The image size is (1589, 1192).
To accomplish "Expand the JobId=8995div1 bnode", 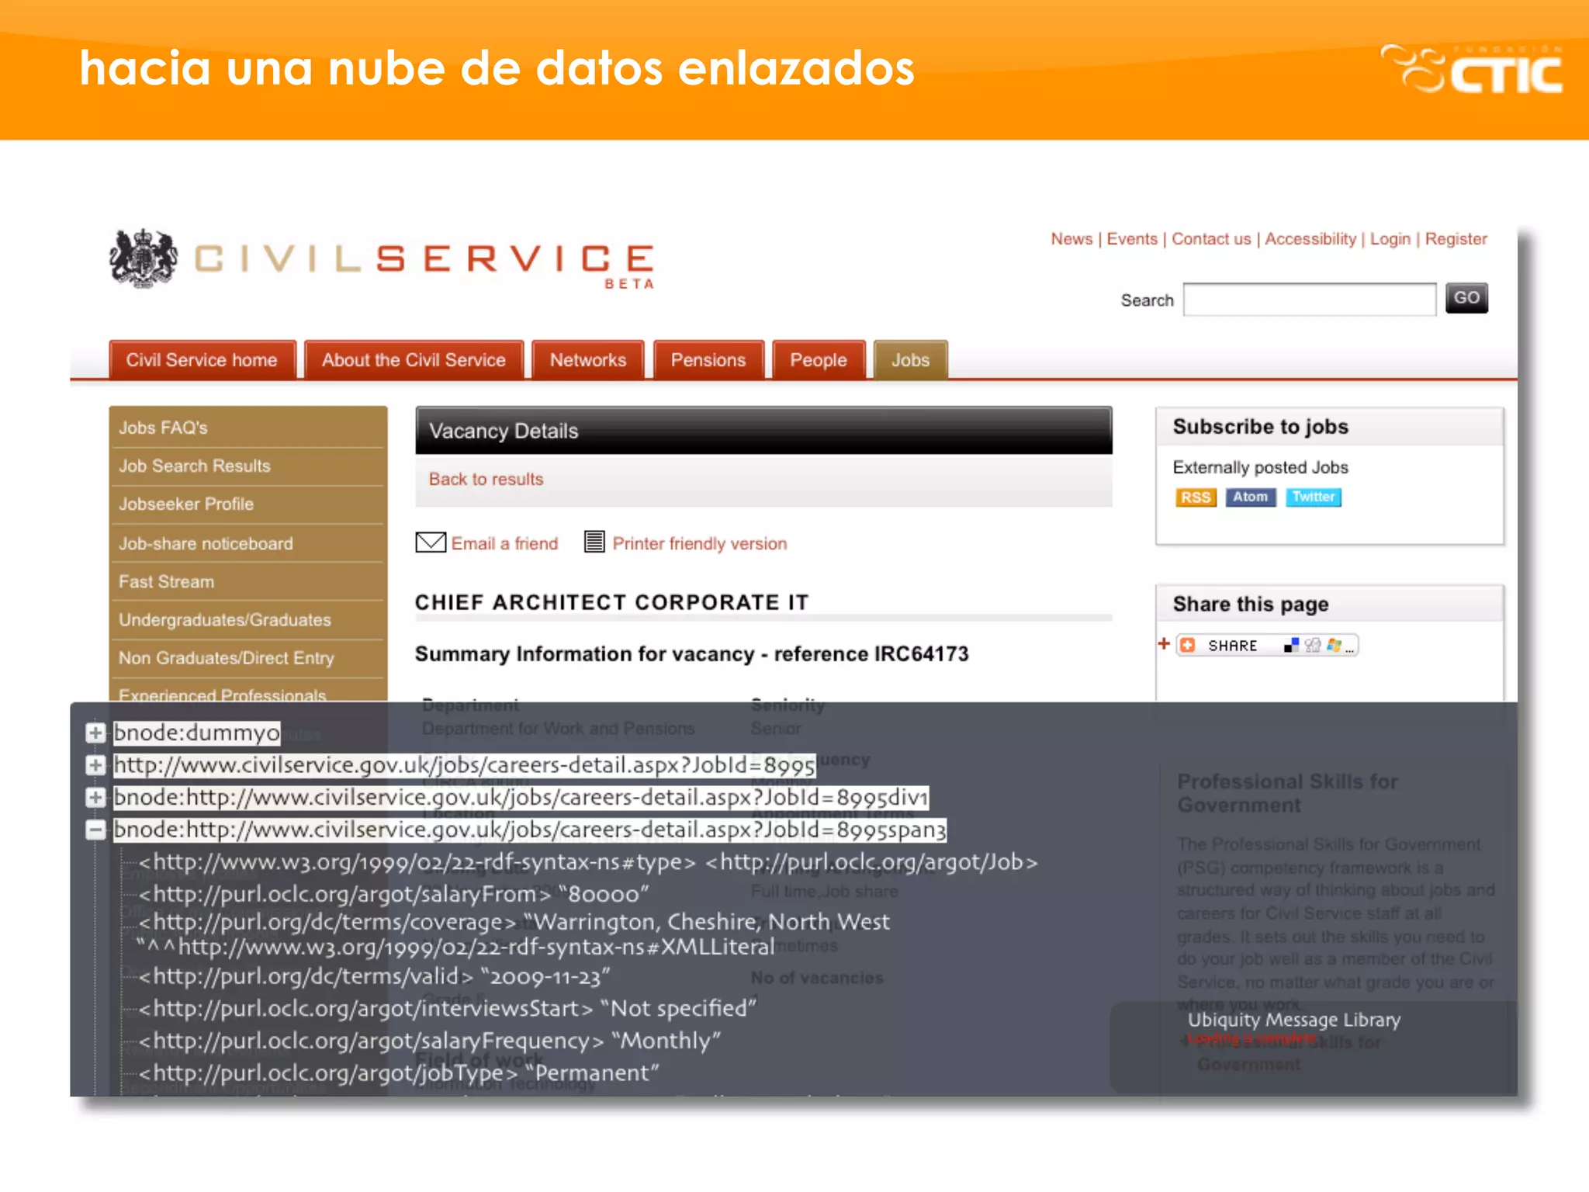I will click(x=95, y=798).
